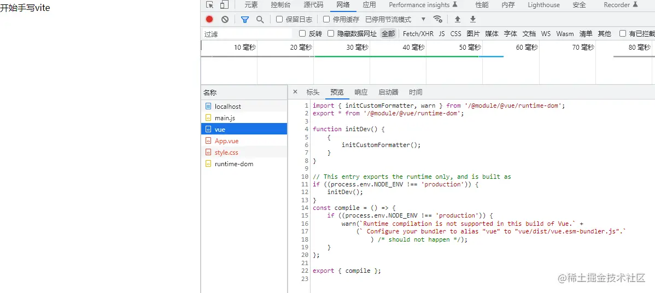Click the 开始手写vite page text
Screen dimensions: 655x293
pyautogui.click(x=25, y=8)
